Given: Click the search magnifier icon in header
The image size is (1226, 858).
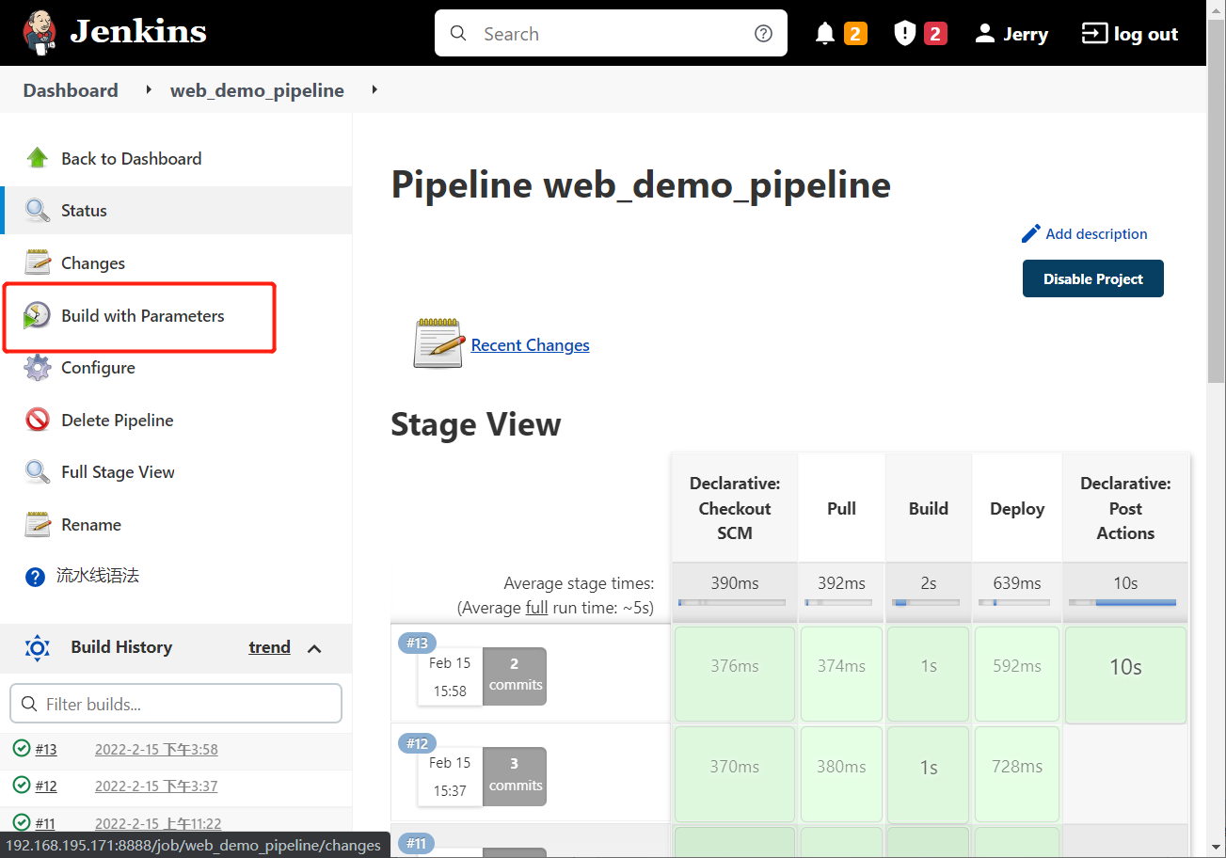Looking at the screenshot, I should (x=458, y=34).
